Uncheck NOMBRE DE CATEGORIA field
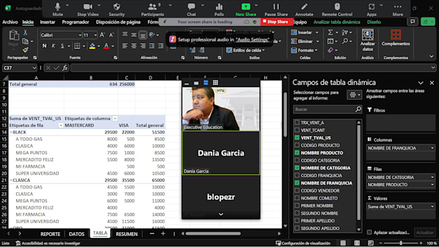Viewport: 439px width, 247px height. pyautogui.click(x=297, y=168)
